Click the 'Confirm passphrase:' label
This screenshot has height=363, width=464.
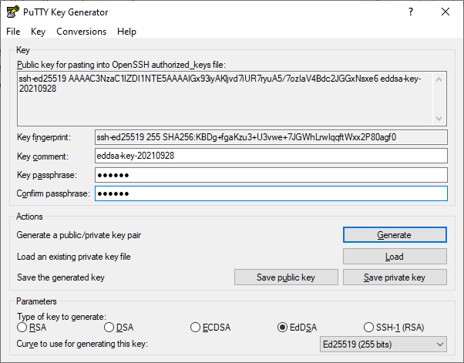point(53,193)
